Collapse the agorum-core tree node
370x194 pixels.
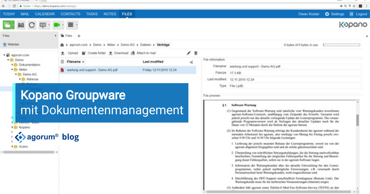(x=4, y=55)
